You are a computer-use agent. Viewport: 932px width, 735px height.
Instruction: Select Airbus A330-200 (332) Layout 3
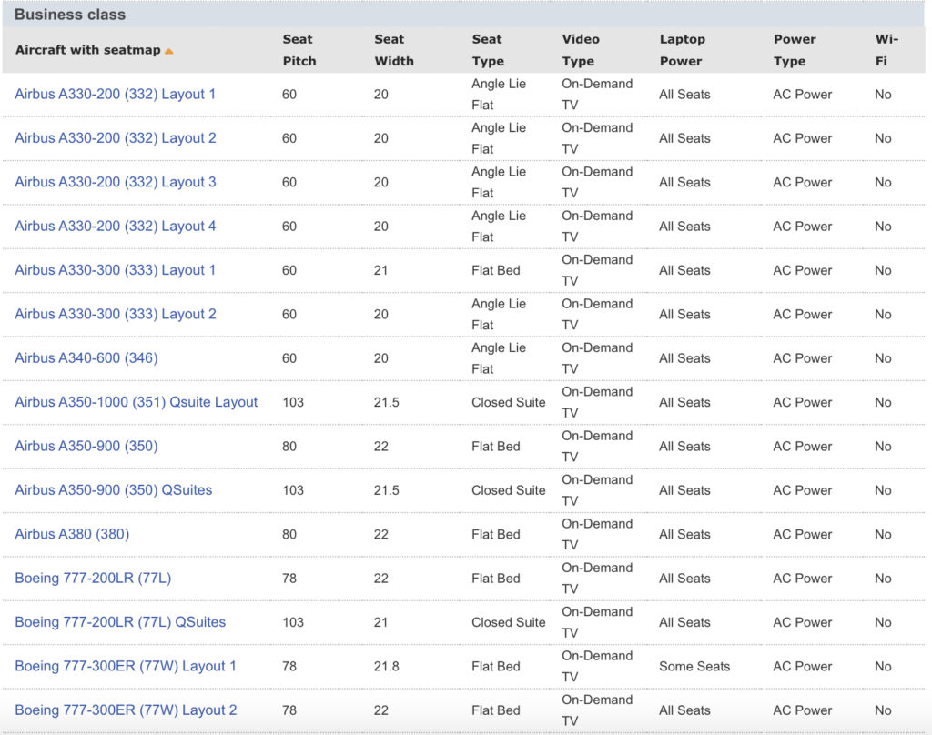[x=116, y=182]
